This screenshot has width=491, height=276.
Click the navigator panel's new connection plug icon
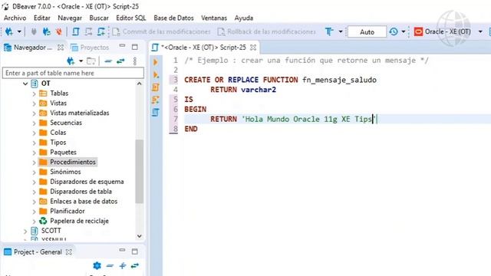tap(71, 61)
